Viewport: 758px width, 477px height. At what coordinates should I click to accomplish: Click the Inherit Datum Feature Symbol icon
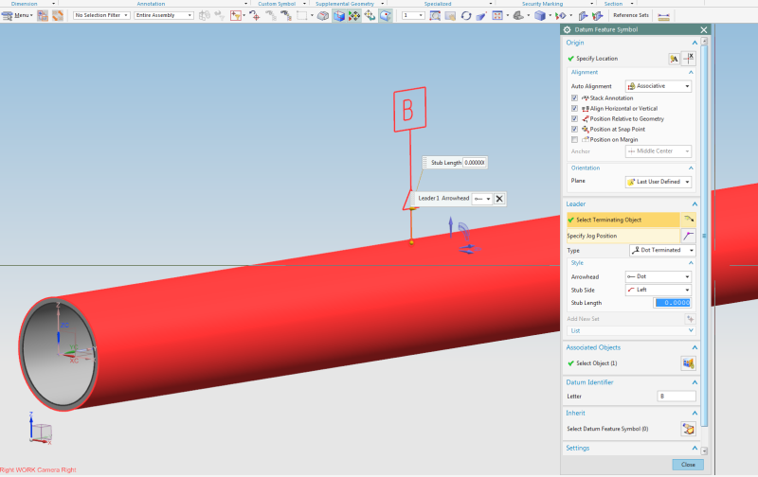pos(689,429)
